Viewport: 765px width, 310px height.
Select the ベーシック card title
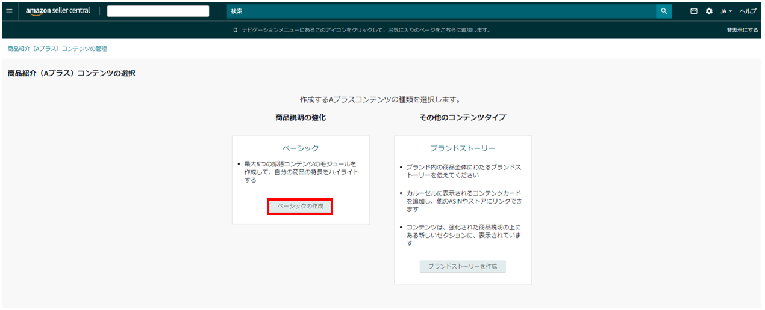coord(301,148)
